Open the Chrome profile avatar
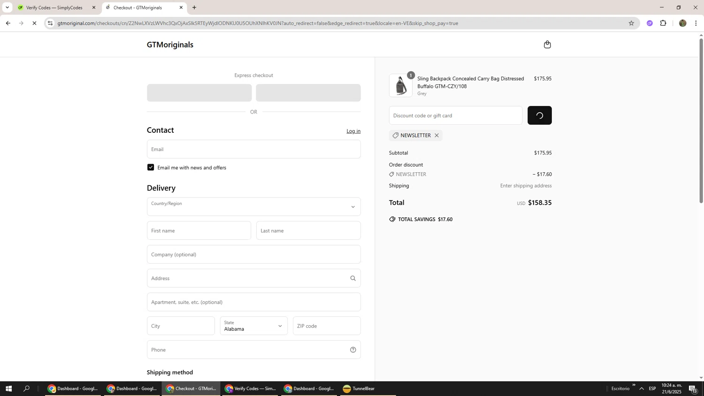The width and height of the screenshot is (704, 396). coord(682,23)
